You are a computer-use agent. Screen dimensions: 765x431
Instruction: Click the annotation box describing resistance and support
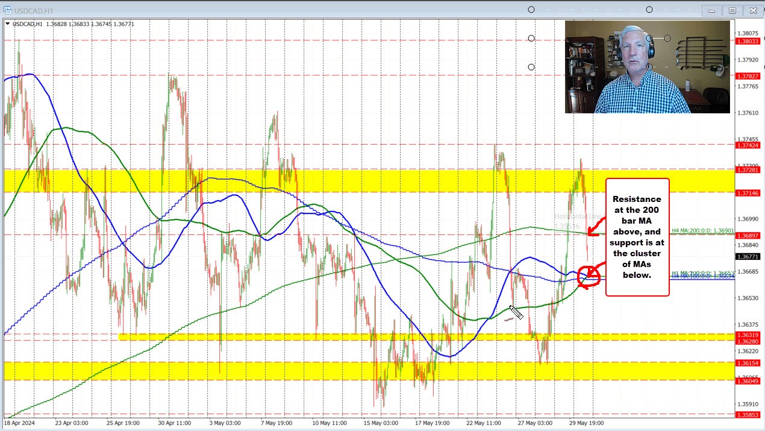[x=637, y=237]
